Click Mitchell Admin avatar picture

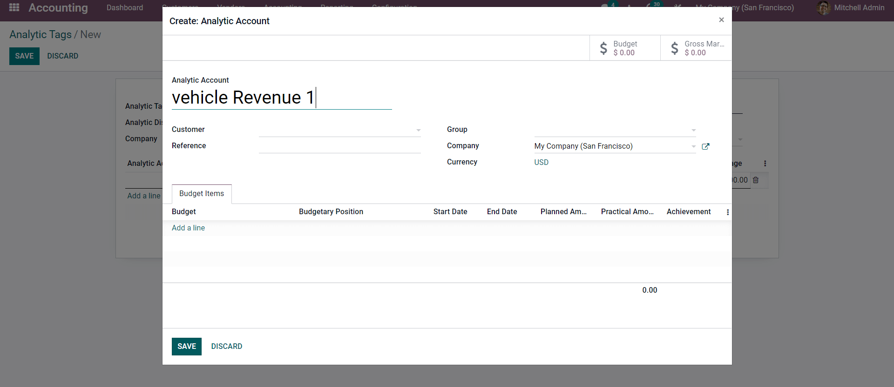coord(824,8)
